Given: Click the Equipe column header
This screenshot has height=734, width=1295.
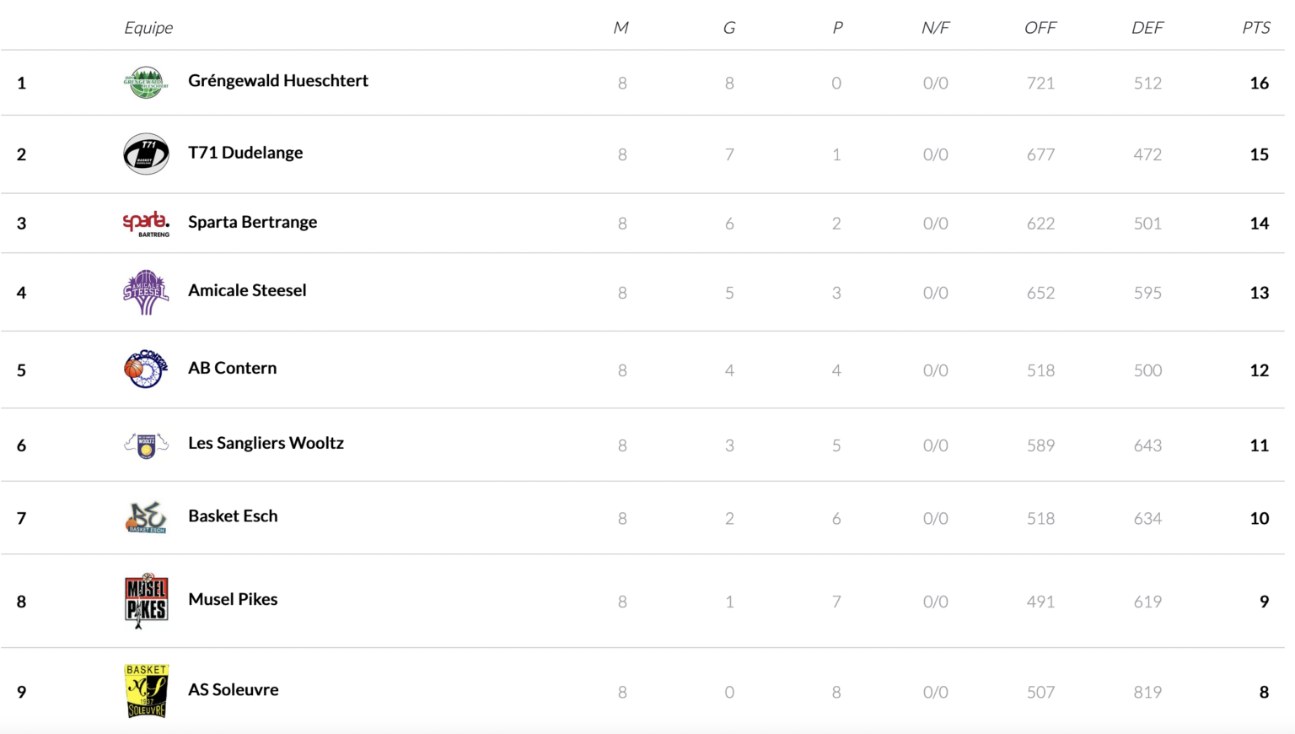Looking at the screenshot, I should pyautogui.click(x=148, y=28).
